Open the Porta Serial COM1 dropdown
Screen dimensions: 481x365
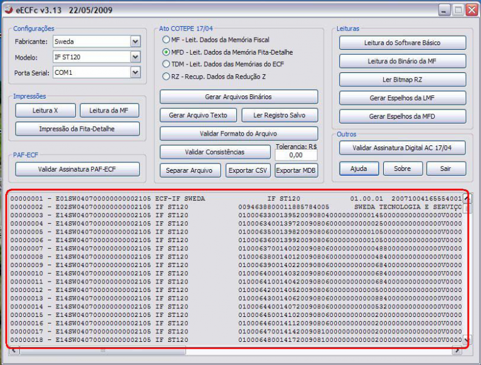tap(135, 72)
